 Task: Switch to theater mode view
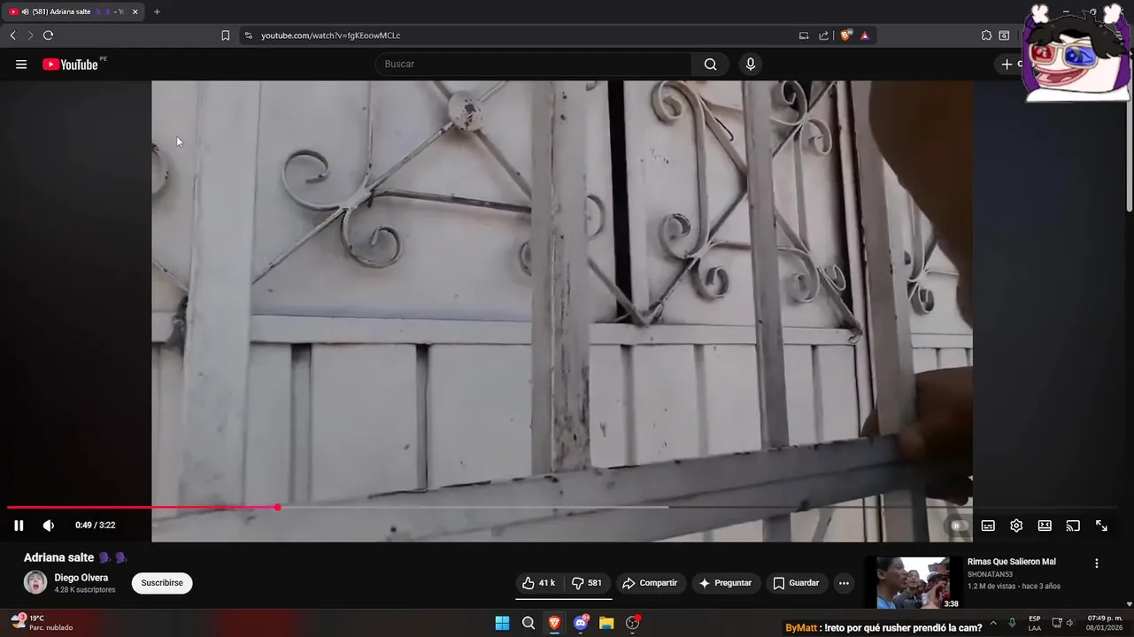pos(1045,526)
